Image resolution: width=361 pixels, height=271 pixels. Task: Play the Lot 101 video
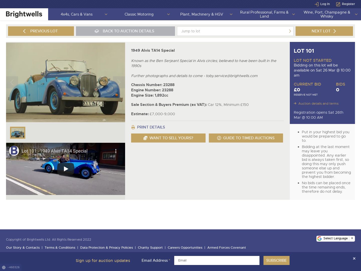point(66,169)
